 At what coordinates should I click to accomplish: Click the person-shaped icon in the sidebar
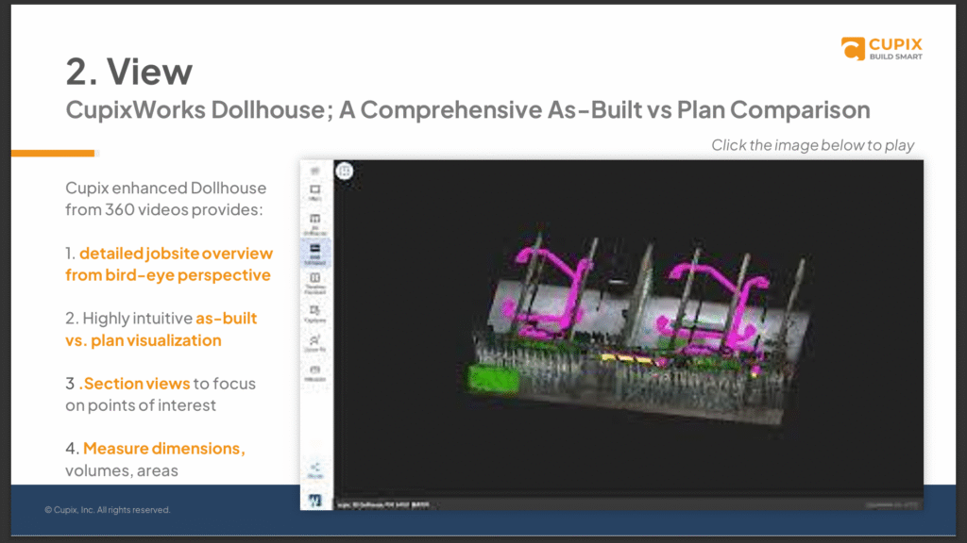coord(315,343)
